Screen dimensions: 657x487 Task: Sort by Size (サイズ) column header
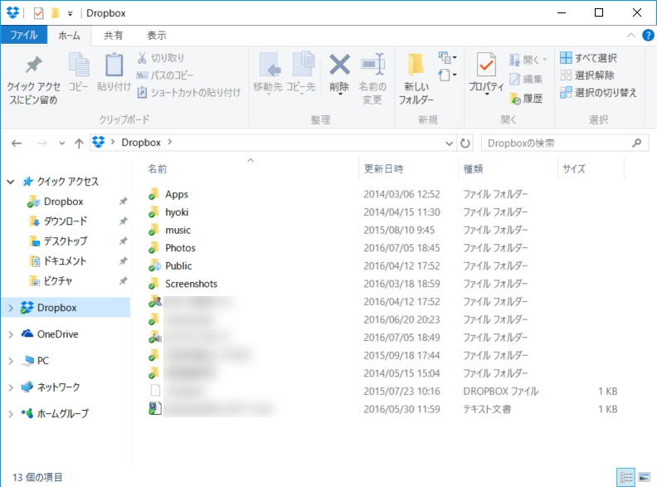(x=573, y=169)
